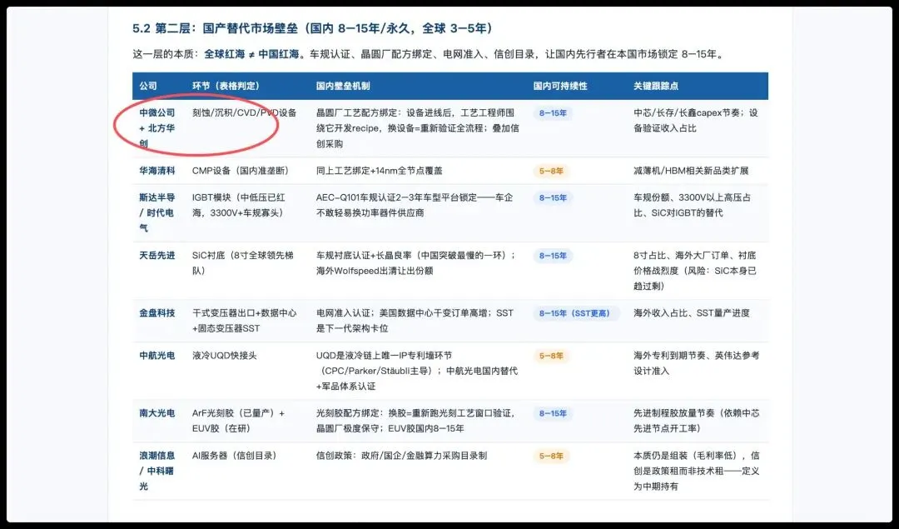Click the '关键跟踪点' column header

[656, 86]
